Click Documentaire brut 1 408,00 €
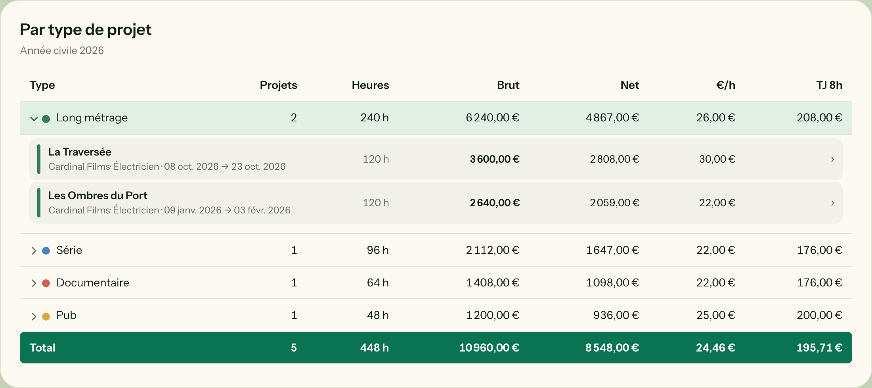872x388 pixels. point(492,282)
